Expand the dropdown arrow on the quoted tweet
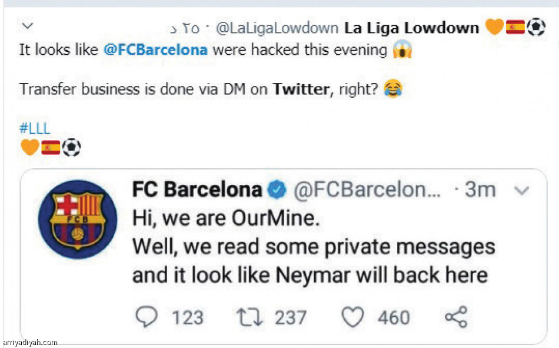 [521, 190]
